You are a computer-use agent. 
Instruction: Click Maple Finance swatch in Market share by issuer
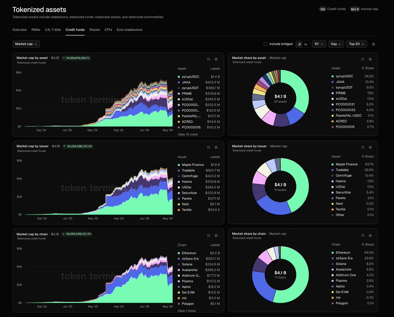[x=333, y=164]
